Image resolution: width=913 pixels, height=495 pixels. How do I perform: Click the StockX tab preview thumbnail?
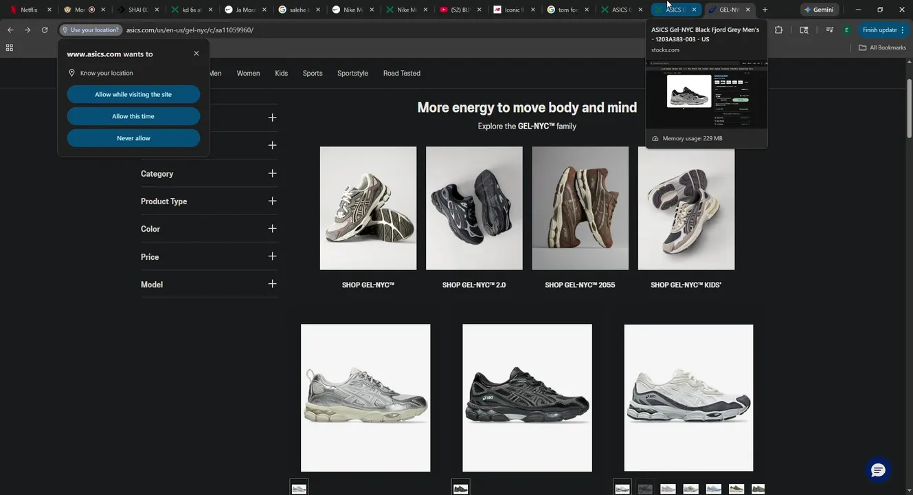click(x=706, y=94)
